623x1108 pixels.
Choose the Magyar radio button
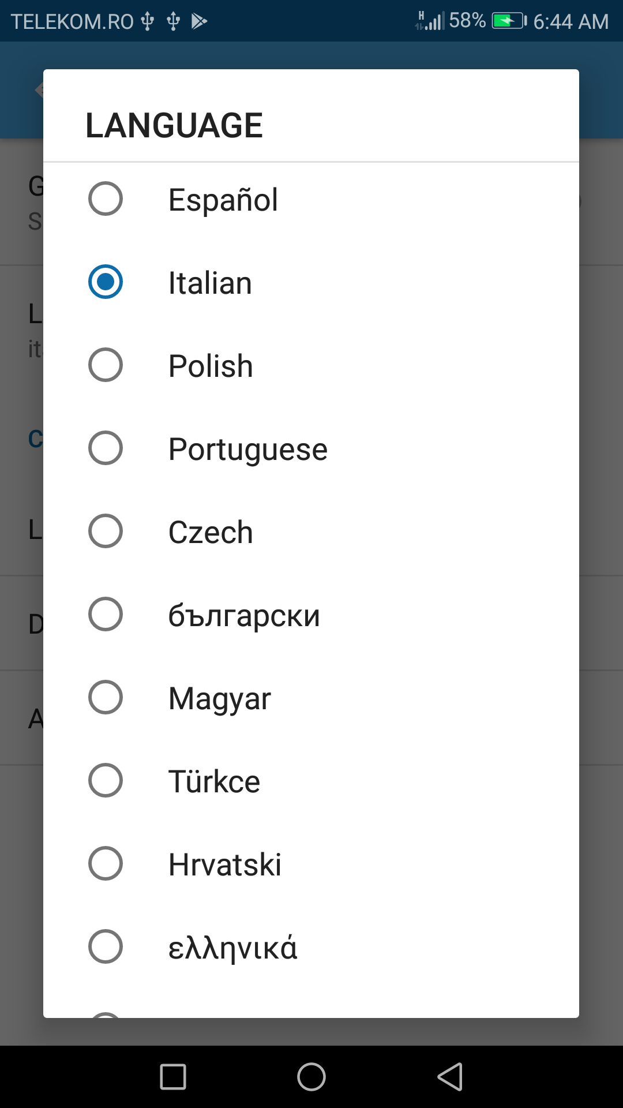click(x=106, y=697)
